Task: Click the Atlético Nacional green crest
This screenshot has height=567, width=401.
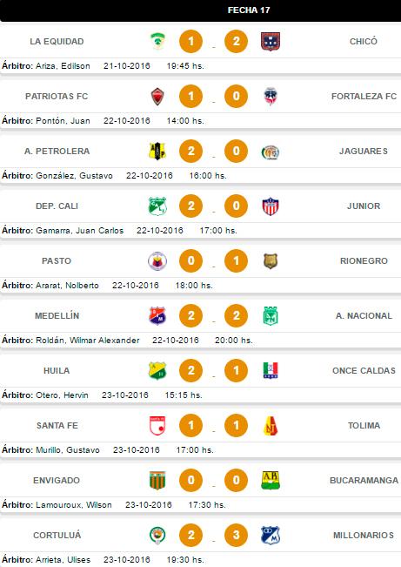Action: point(271,315)
